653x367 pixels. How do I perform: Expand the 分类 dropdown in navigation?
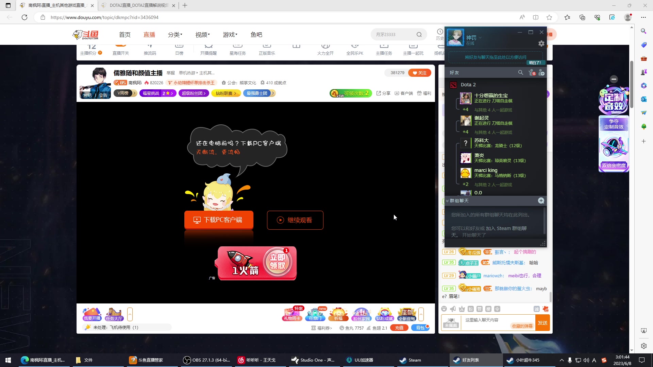175,34
